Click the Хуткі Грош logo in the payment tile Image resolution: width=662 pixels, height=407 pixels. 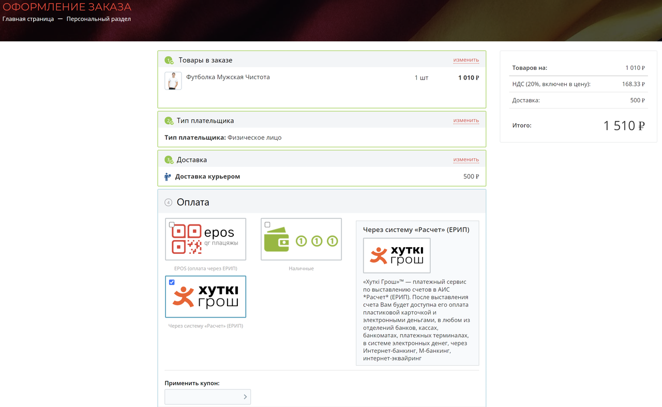[x=206, y=296]
